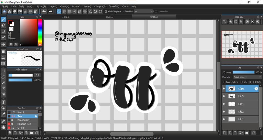
Task: Enable the concentric circle snap icon
Action: click(85, 11)
